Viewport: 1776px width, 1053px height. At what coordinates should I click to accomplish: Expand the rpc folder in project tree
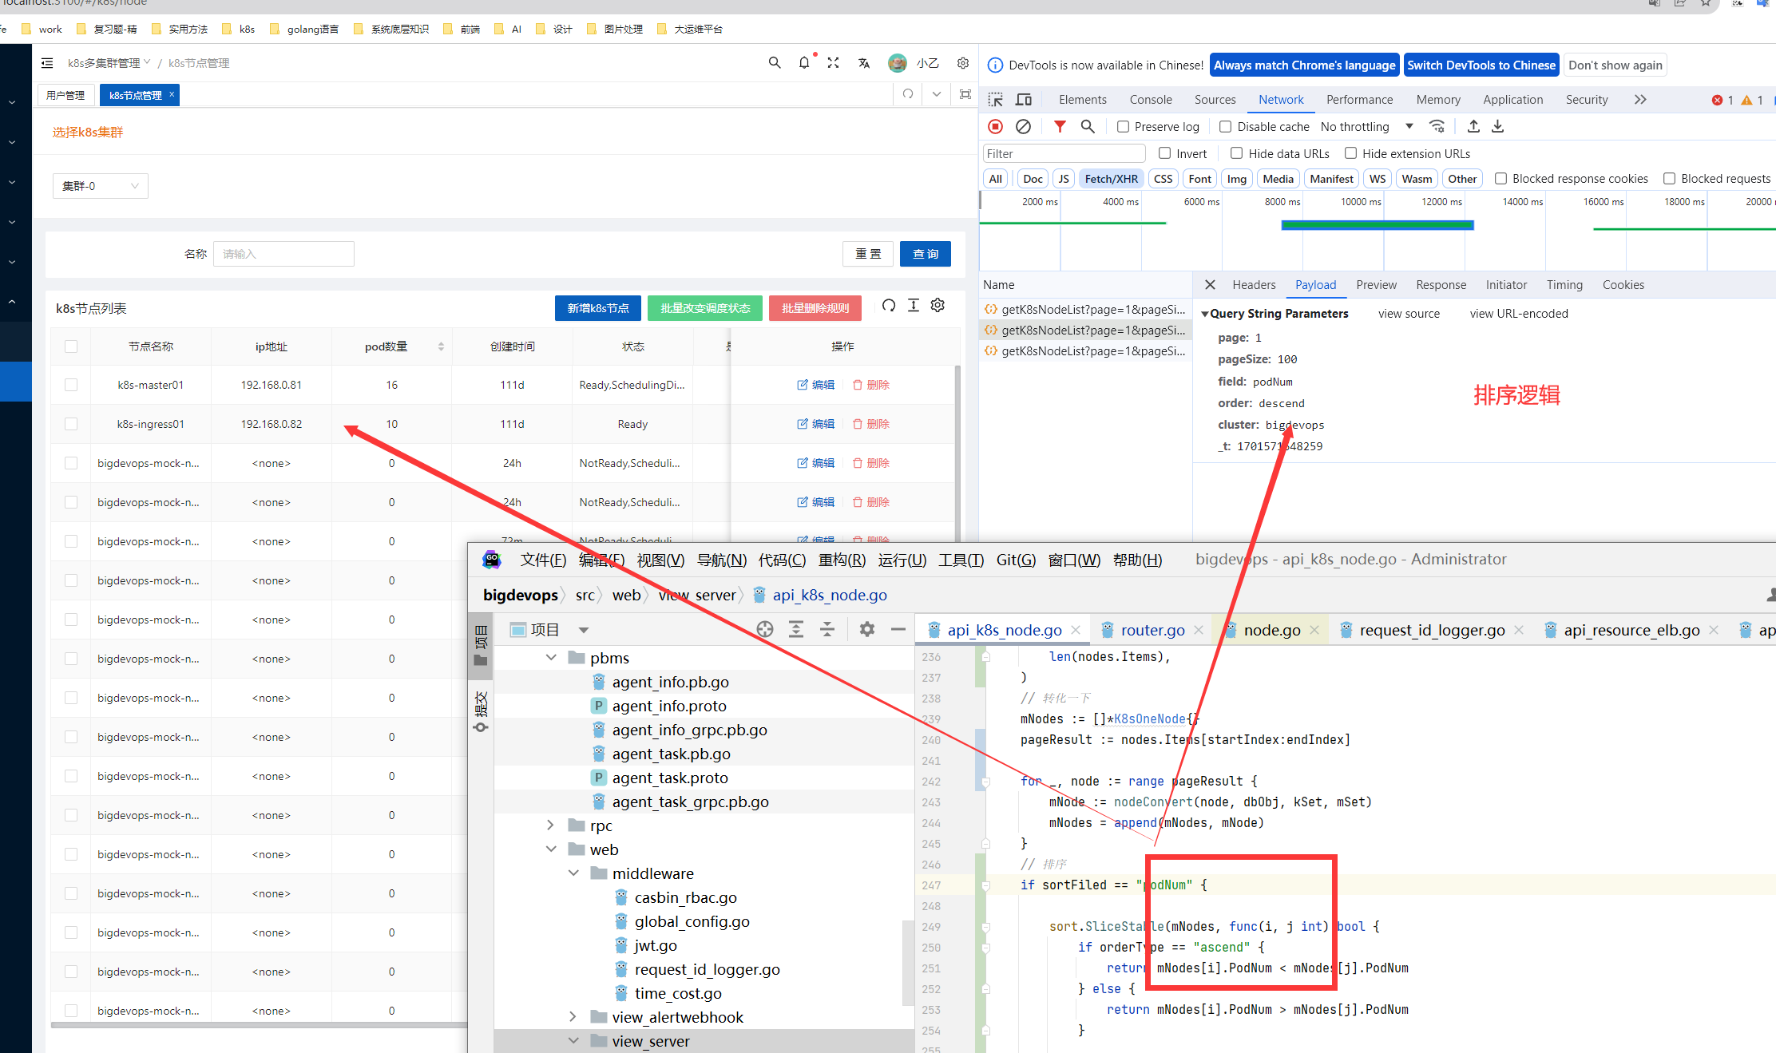[x=550, y=825]
